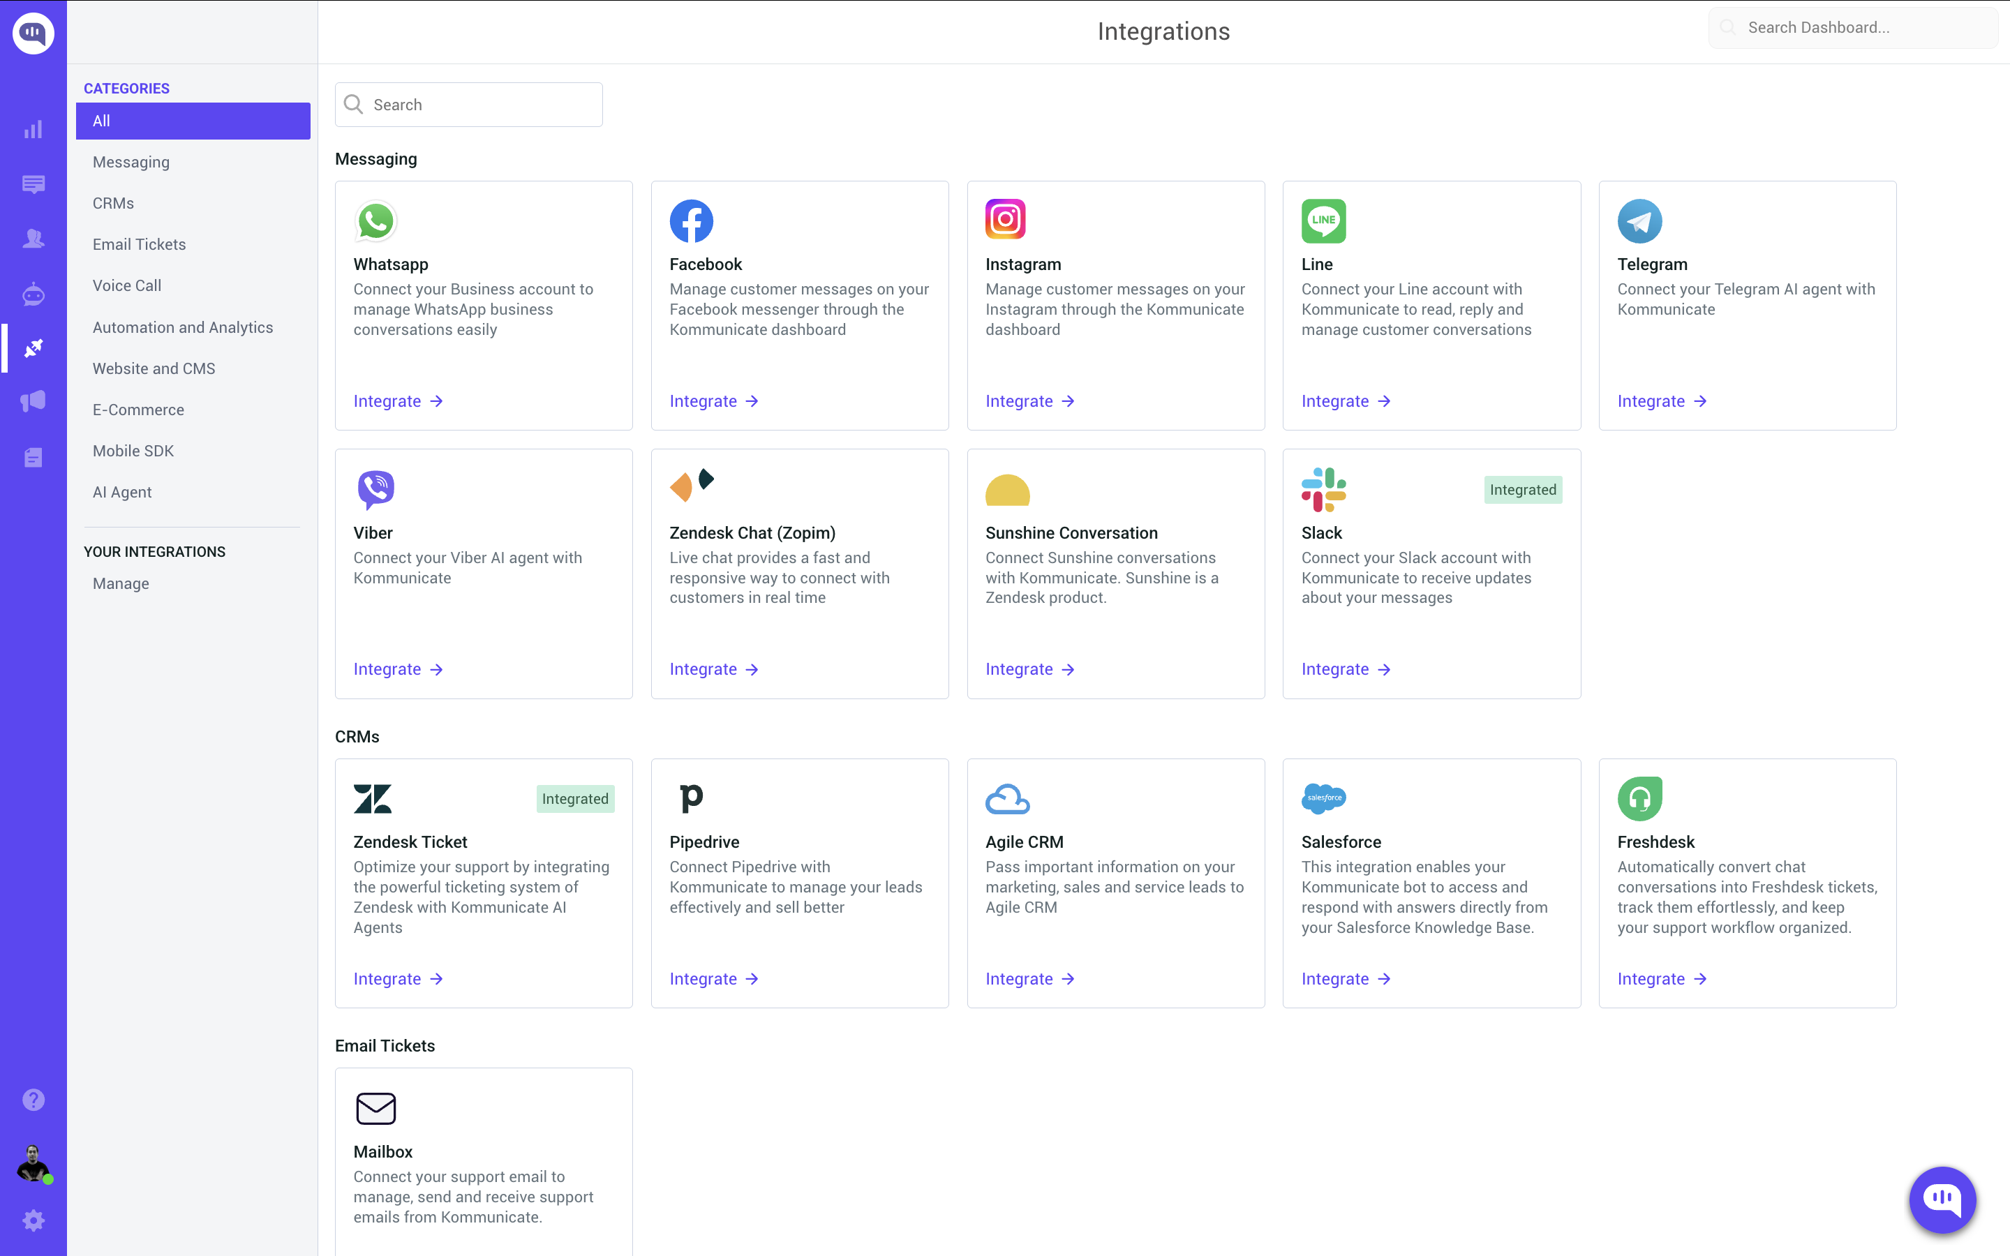Open the conversations sidebar icon

coord(33,184)
